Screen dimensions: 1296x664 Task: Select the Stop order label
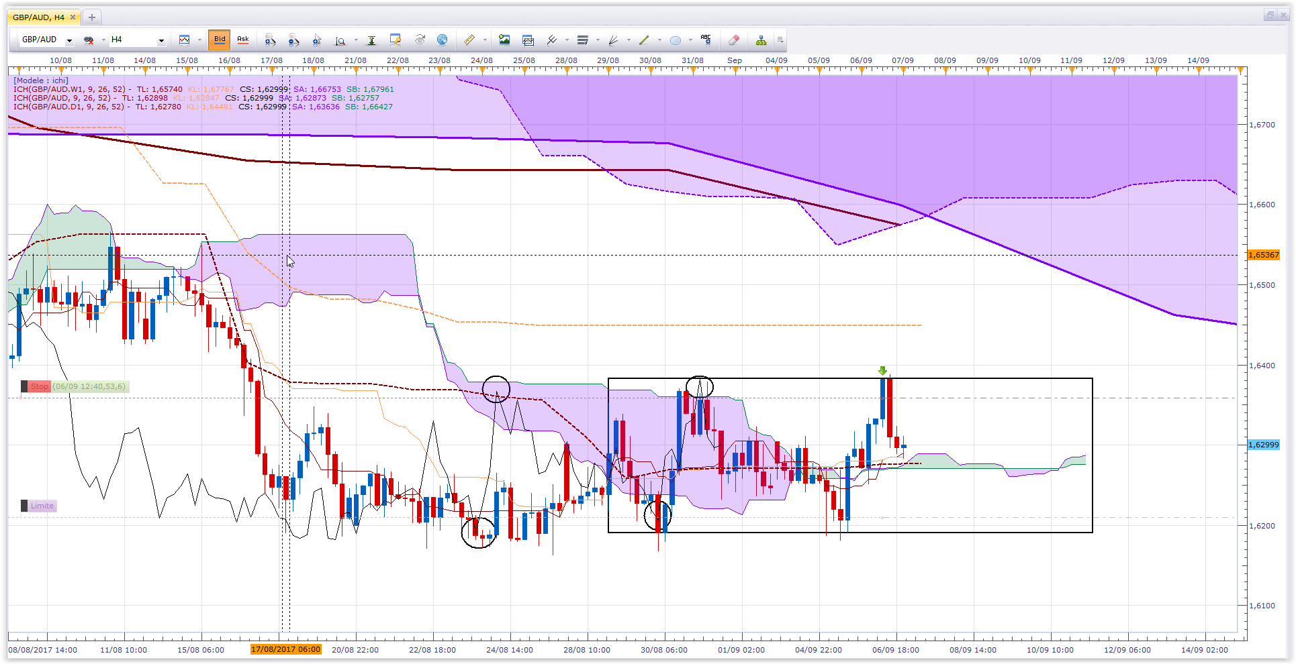[40, 386]
